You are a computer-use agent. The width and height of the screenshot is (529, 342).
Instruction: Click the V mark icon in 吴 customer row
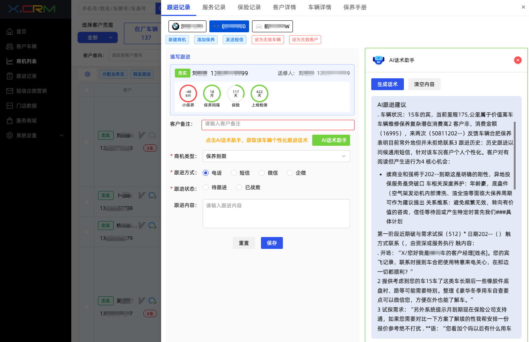(x=142, y=300)
